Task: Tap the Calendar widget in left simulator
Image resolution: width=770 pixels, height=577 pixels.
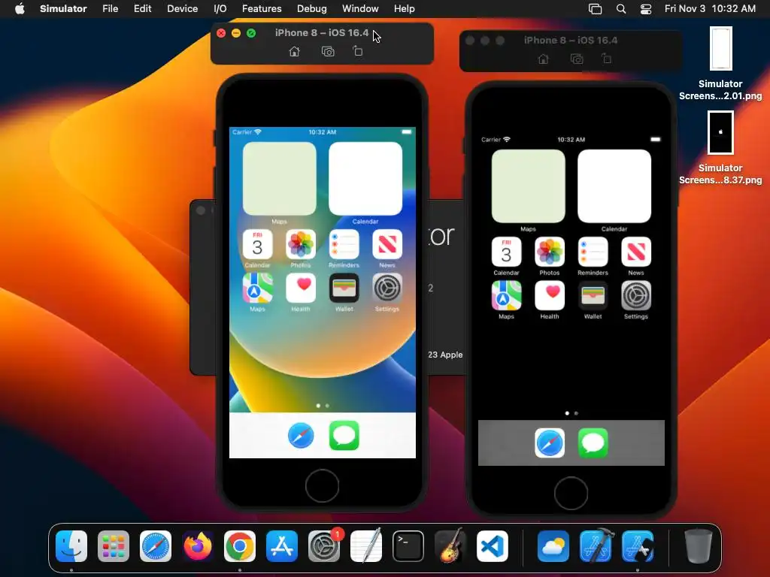Action: click(365, 179)
